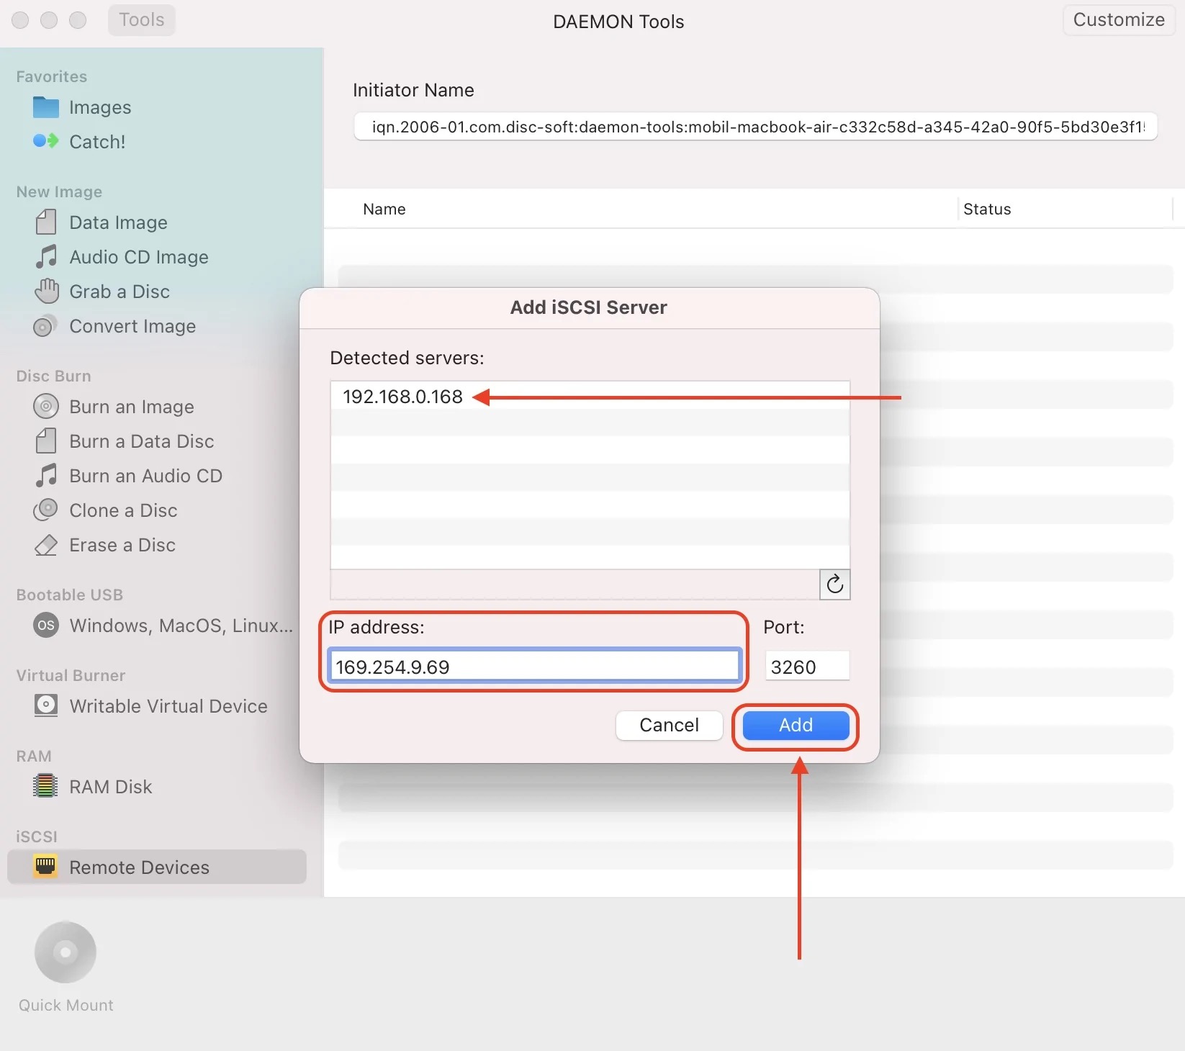Select detected server 192.168.0.168
This screenshot has height=1051, width=1185.
pyautogui.click(x=403, y=397)
